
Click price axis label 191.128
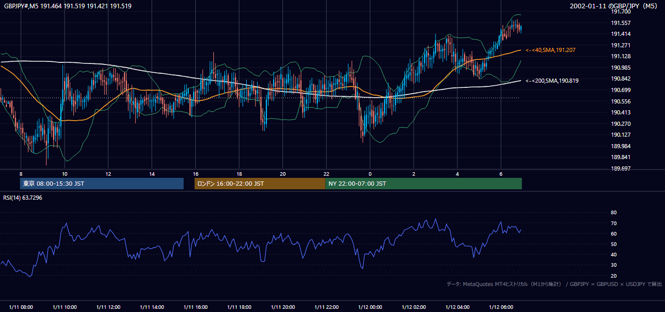pyautogui.click(x=621, y=56)
